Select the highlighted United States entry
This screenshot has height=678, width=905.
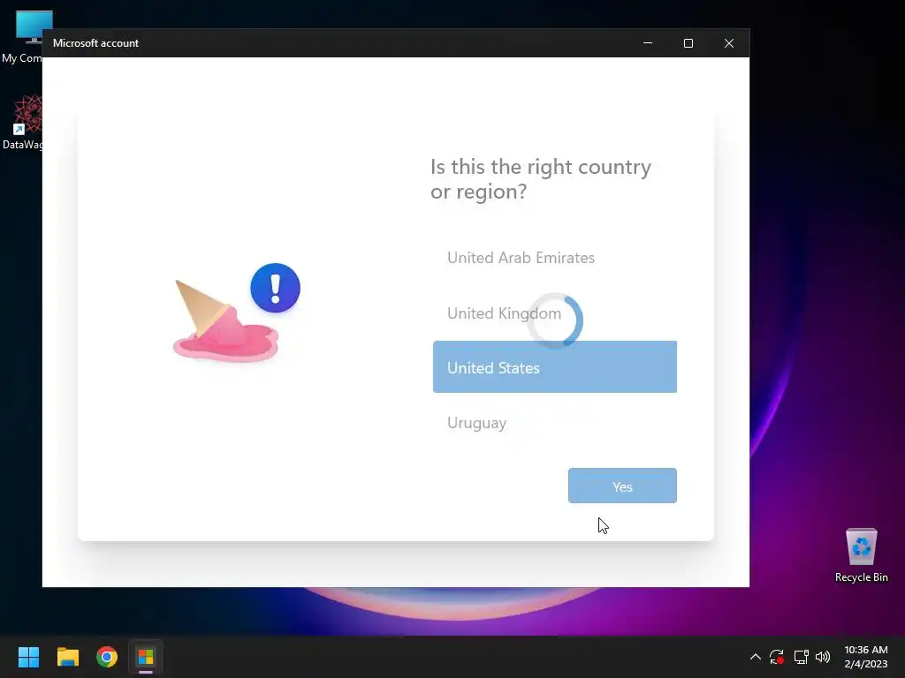click(555, 367)
